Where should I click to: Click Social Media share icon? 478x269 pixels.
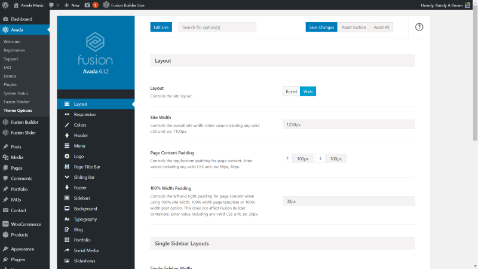tap(67, 250)
